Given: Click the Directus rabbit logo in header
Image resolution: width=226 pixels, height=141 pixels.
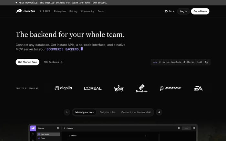Looking at the screenshot, I should pos(26,11).
